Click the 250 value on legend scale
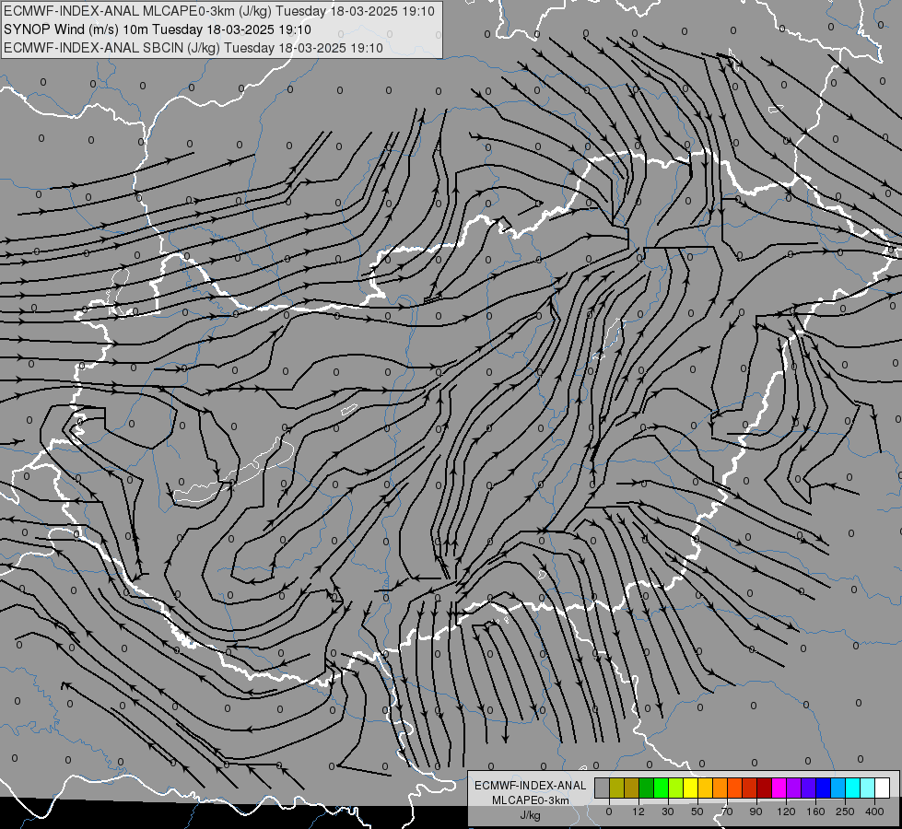 click(x=845, y=811)
